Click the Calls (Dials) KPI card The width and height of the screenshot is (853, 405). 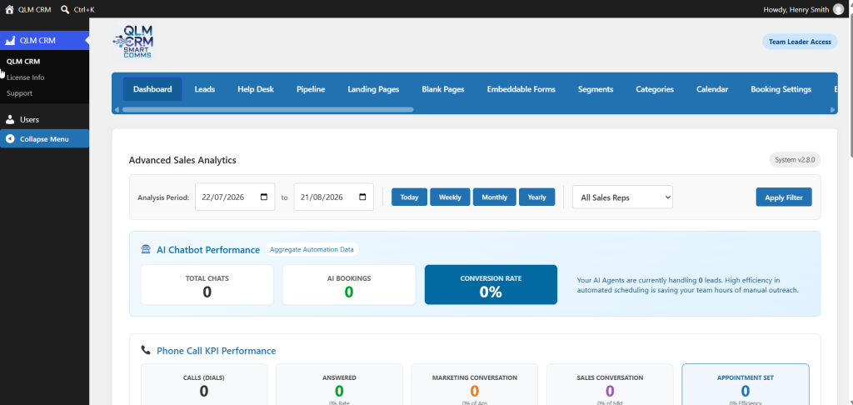(204, 385)
